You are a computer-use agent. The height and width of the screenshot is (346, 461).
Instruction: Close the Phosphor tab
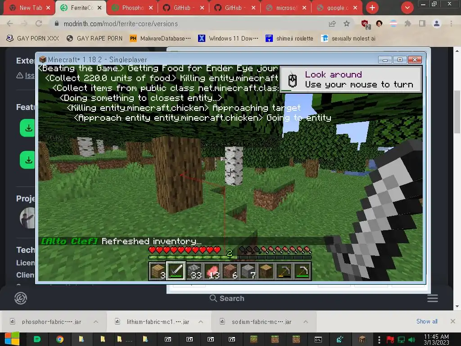click(150, 8)
